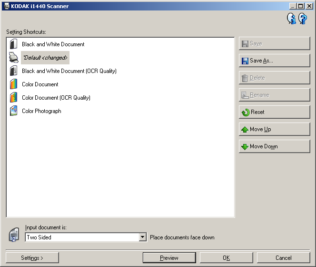Click the disabled Save button
Image resolution: width=316 pixels, height=267 pixels.
pos(274,43)
